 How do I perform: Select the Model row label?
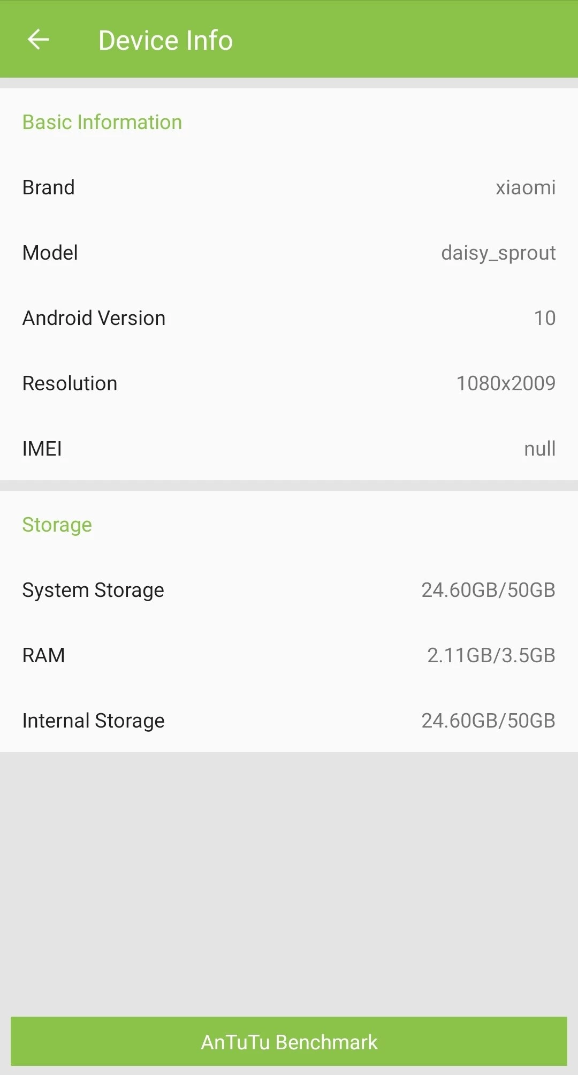[x=50, y=253]
